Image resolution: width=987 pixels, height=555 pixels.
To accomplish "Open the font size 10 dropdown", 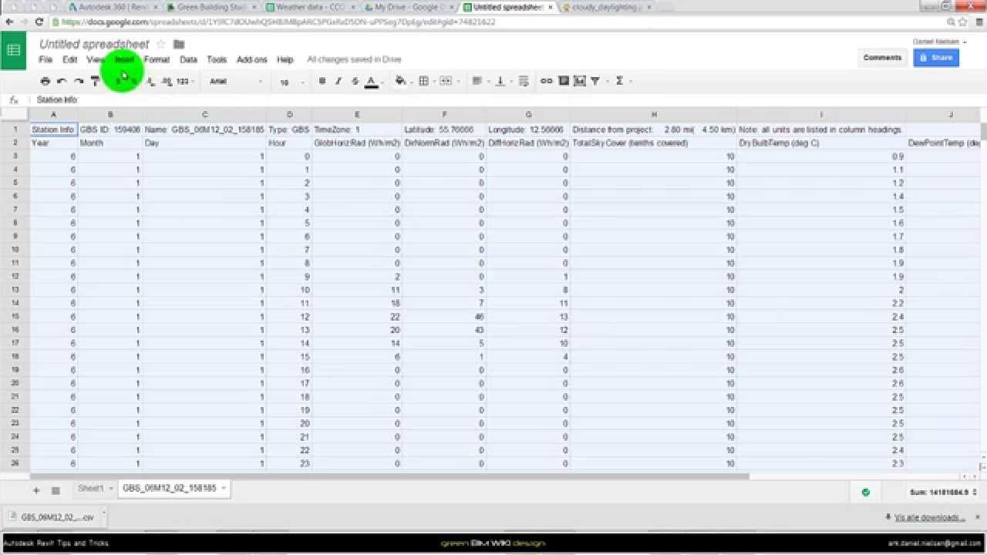I will point(291,81).
